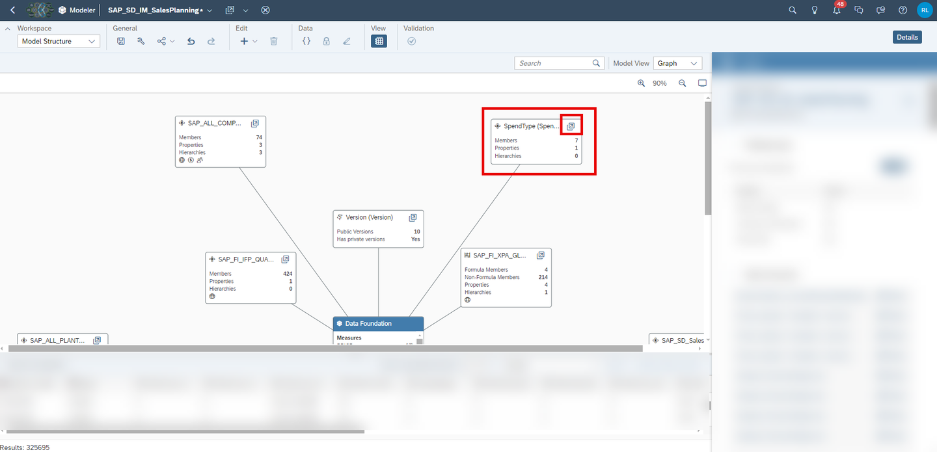Expand the SAP_SD_IM_SalesPlanning title dropdown
This screenshot has width=937, height=452.
[210, 10]
